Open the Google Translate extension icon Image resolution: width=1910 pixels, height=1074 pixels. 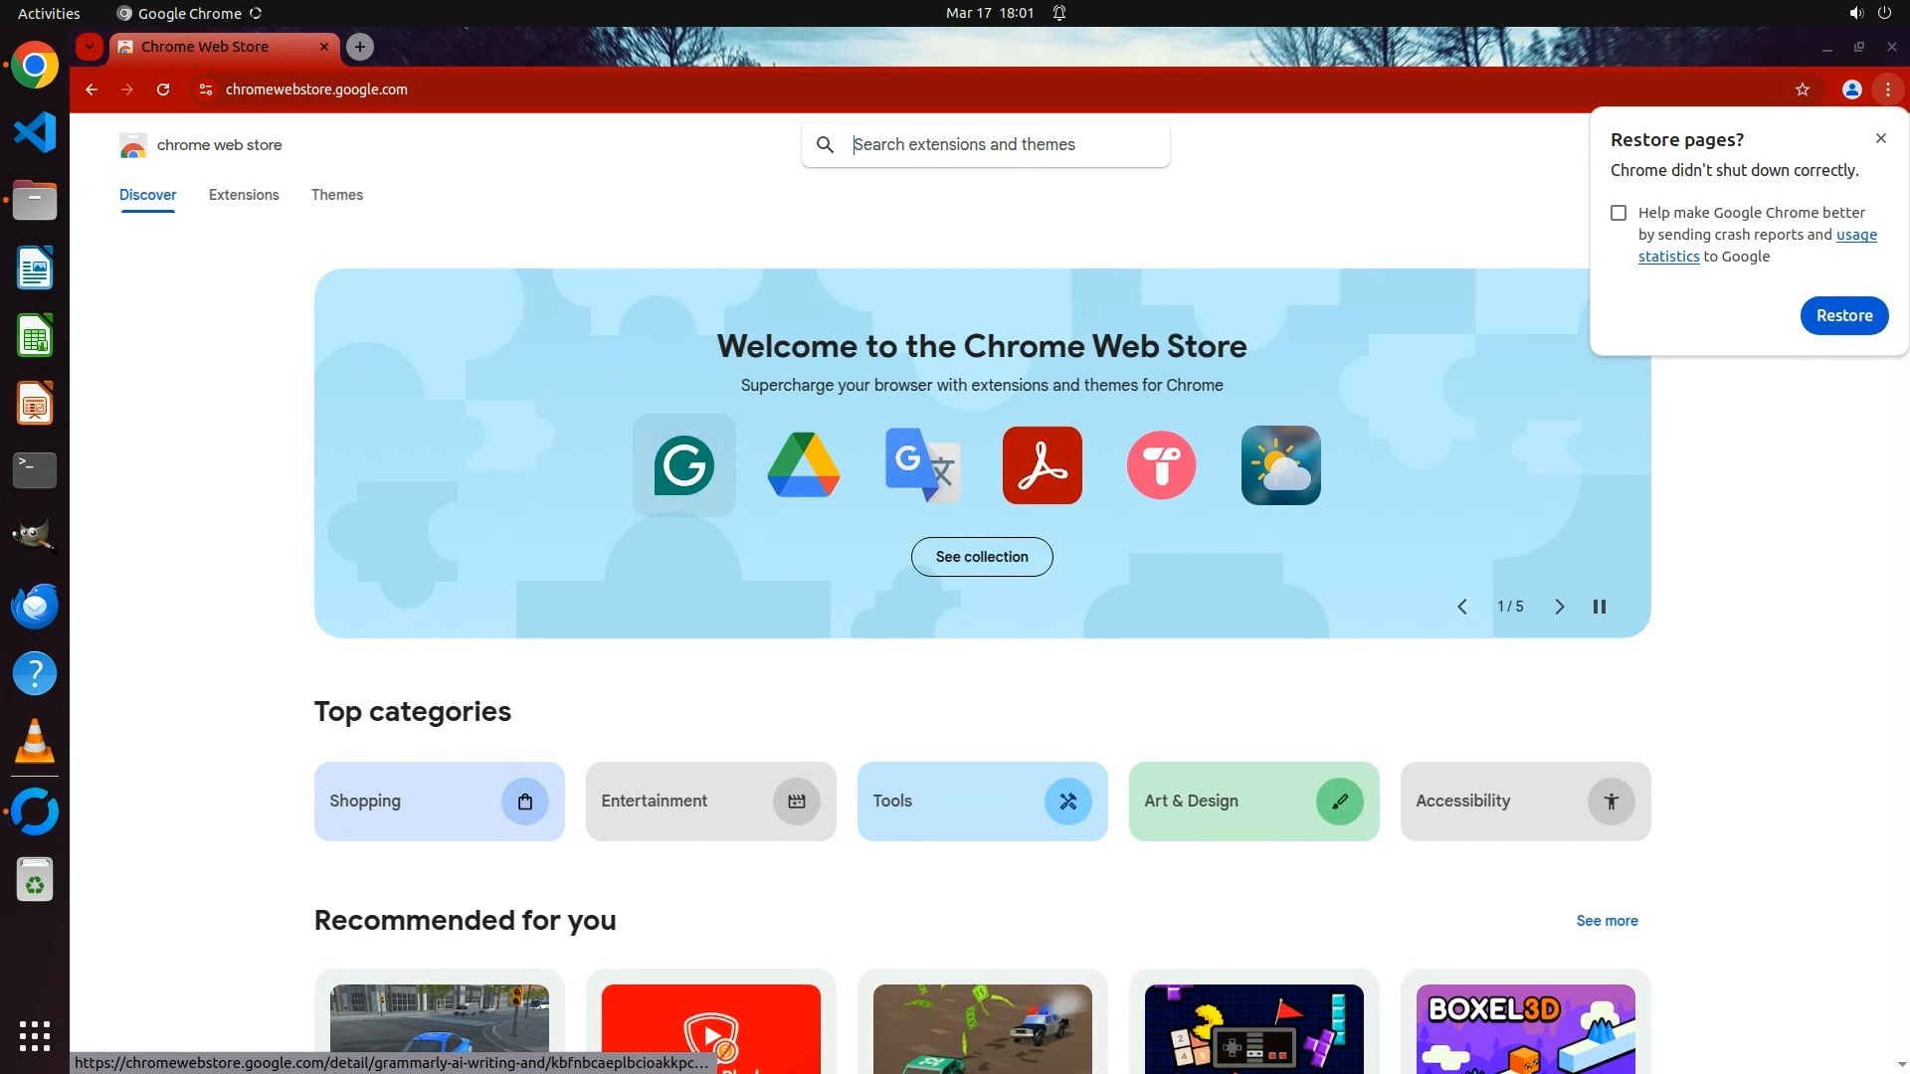pyautogui.click(x=922, y=465)
